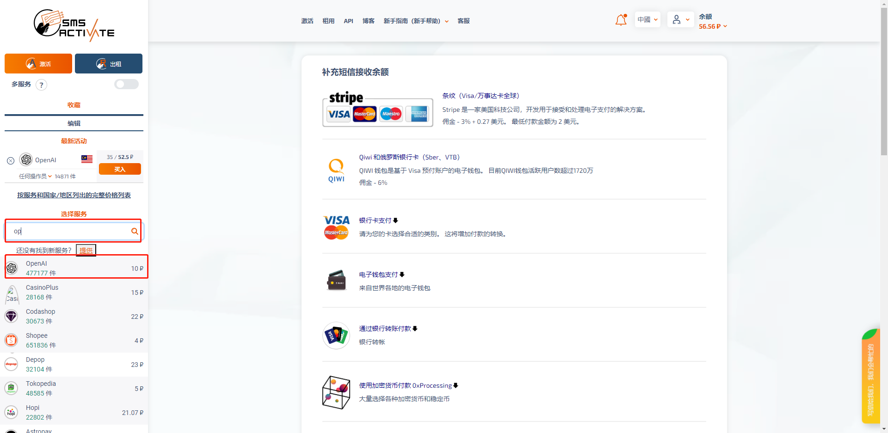Open the 博客 nav link

coord(368,21)
